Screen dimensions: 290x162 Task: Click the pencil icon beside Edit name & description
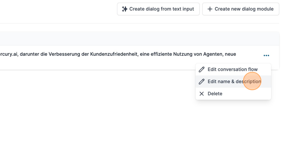pos(202,82)
